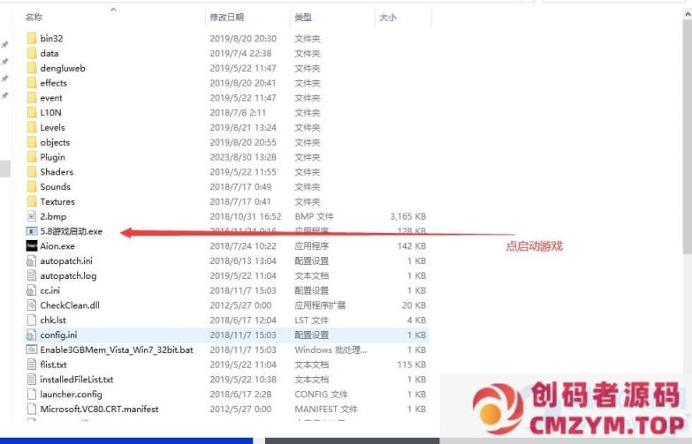Sort files by 类型 column header
This screenshot has height=444, width=692.
303,17
